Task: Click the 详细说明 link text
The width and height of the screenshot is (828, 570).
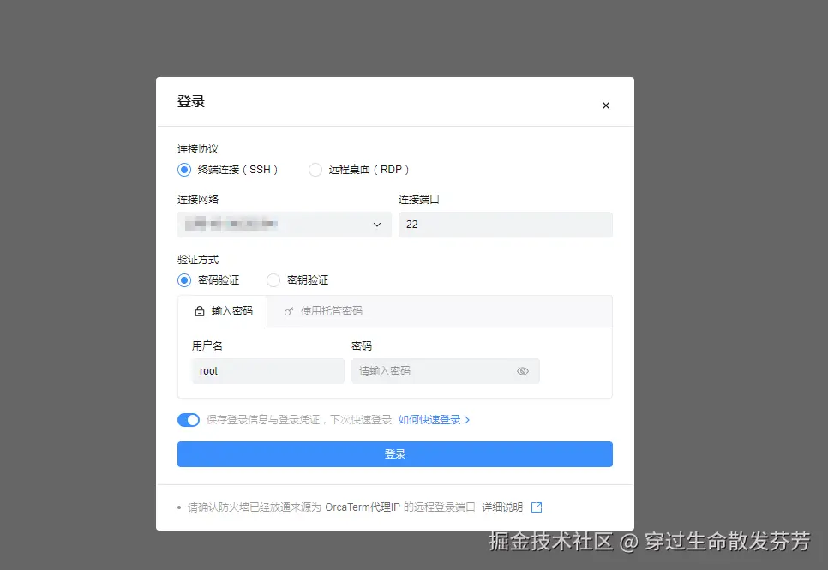Action: click(x=501, y=507)
